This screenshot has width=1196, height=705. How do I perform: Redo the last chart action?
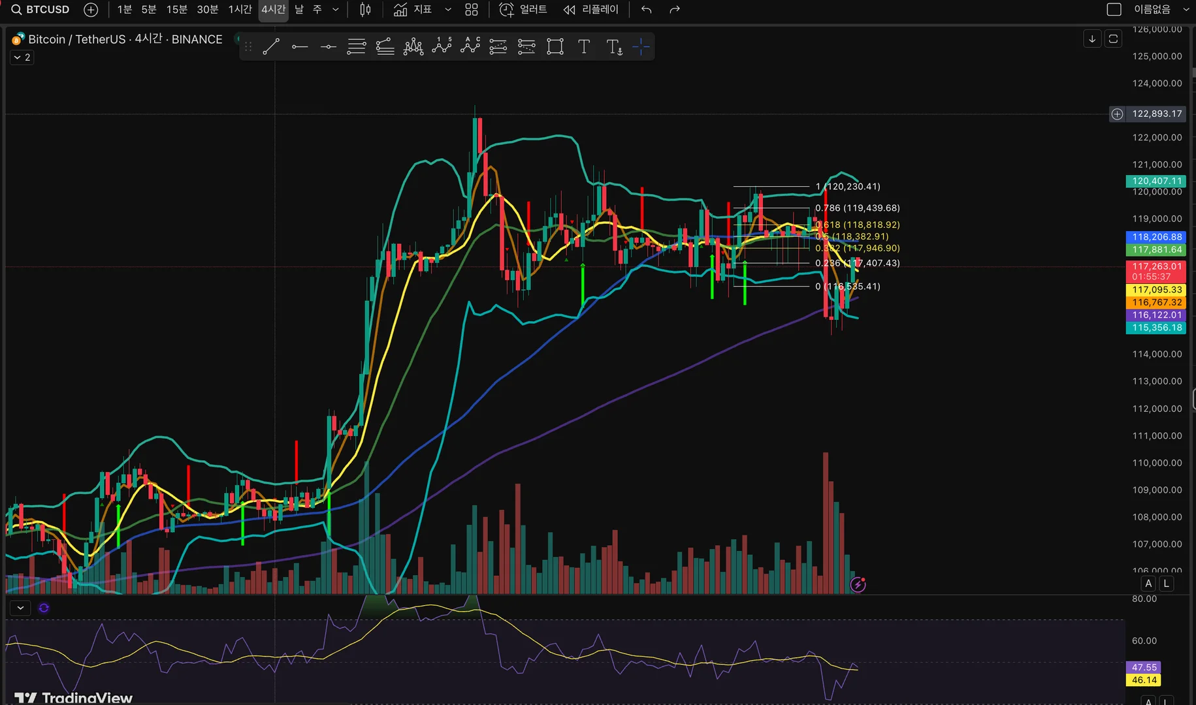[x=675, y=10]
